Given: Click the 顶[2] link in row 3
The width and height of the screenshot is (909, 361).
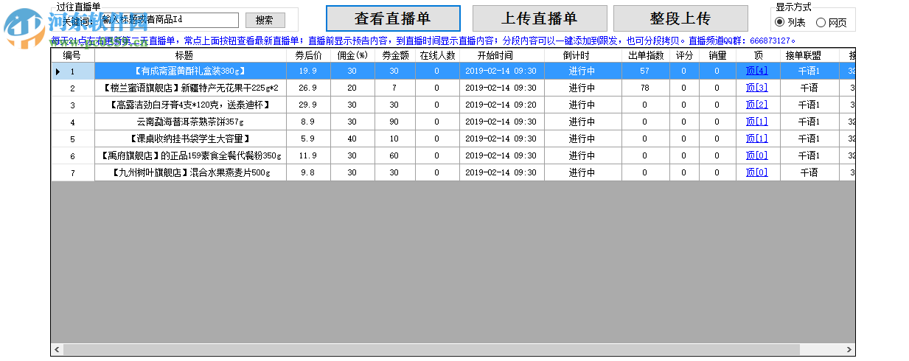Looking at the screenshot, I should click(x=756, y=105).
